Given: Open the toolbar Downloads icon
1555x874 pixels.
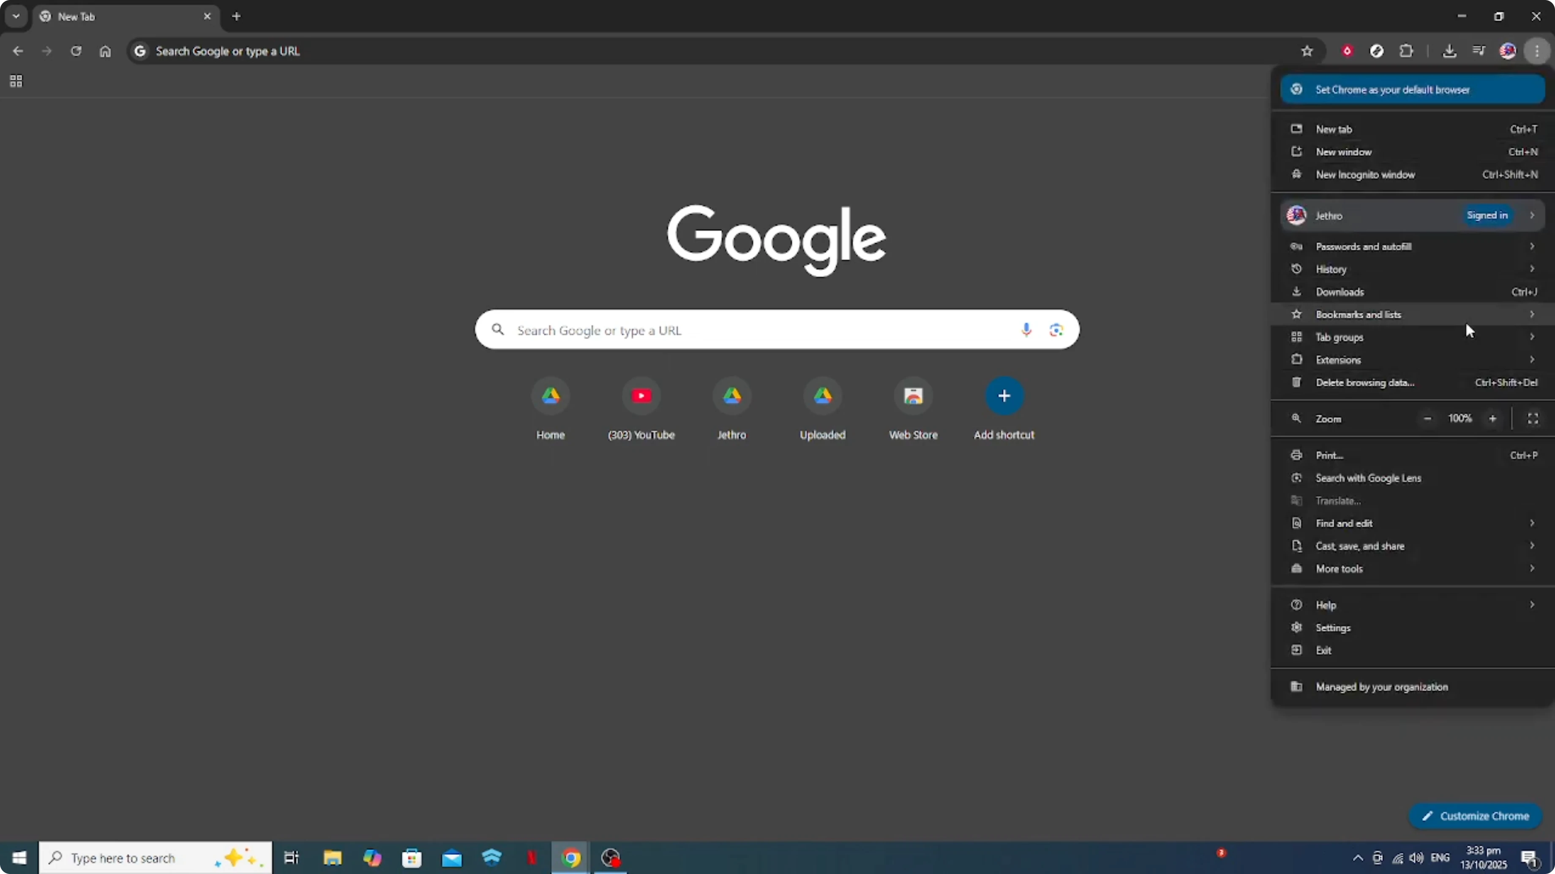Looking at the screenshot, I should coord(1449,51).
